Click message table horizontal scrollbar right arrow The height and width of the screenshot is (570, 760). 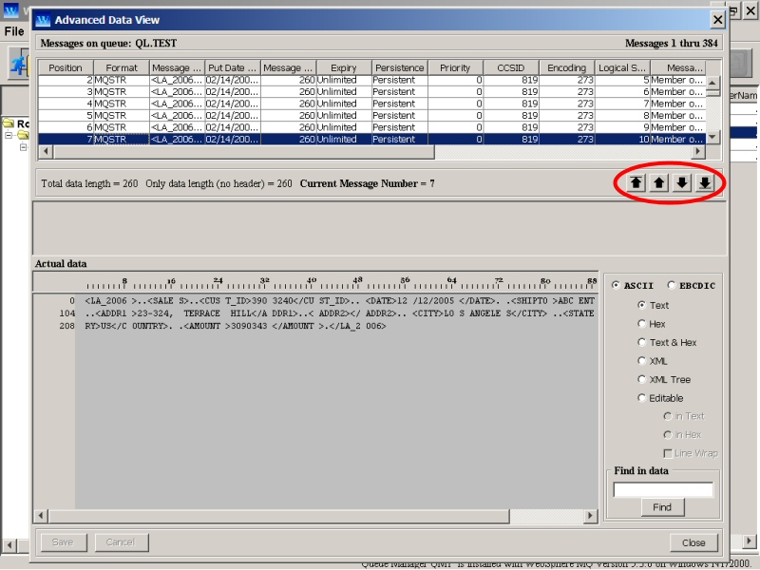(x=698, y=152)
